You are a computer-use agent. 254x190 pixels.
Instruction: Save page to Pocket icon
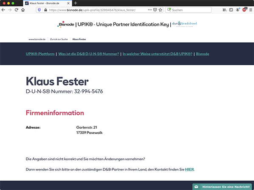point(155,10)
